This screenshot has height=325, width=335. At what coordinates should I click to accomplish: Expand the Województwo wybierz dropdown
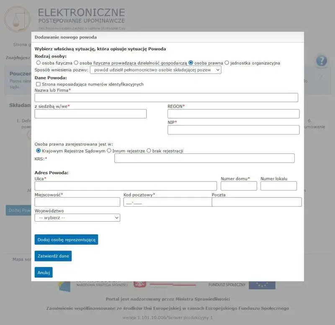click(x=77, y=218)
